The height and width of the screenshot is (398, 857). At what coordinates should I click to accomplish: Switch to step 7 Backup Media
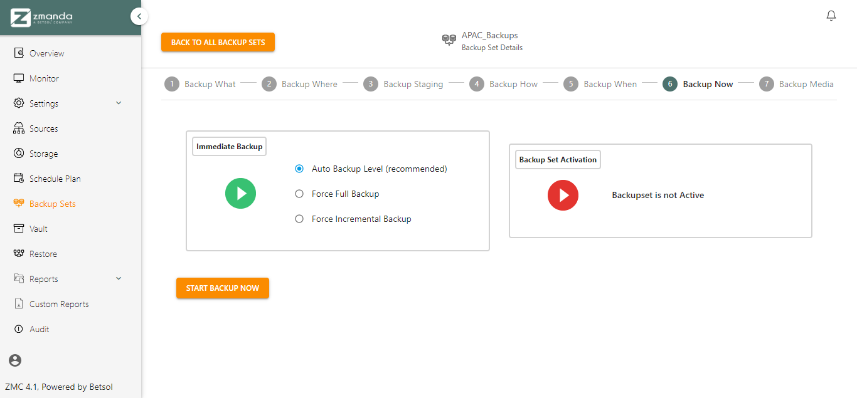[x=796, y=84]
